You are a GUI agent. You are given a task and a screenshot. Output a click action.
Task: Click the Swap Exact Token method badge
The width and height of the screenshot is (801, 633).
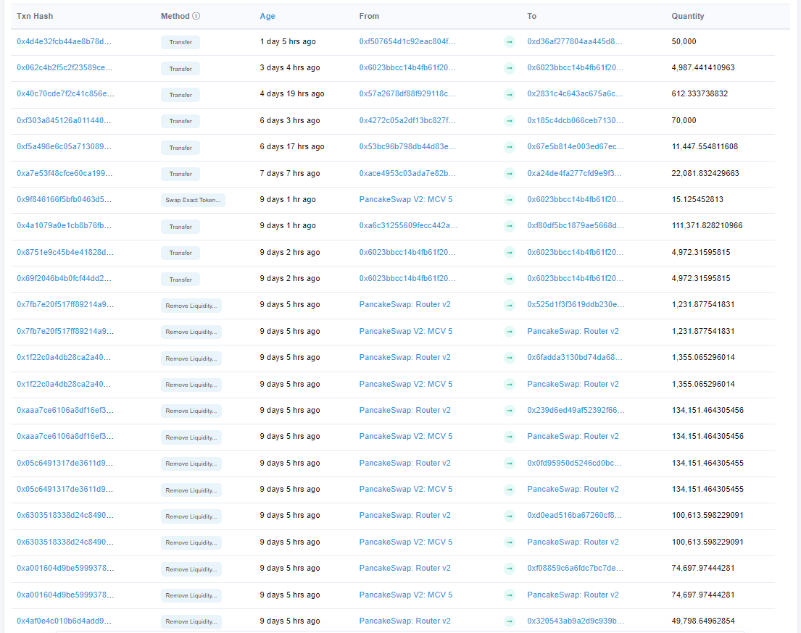[193, 200]
